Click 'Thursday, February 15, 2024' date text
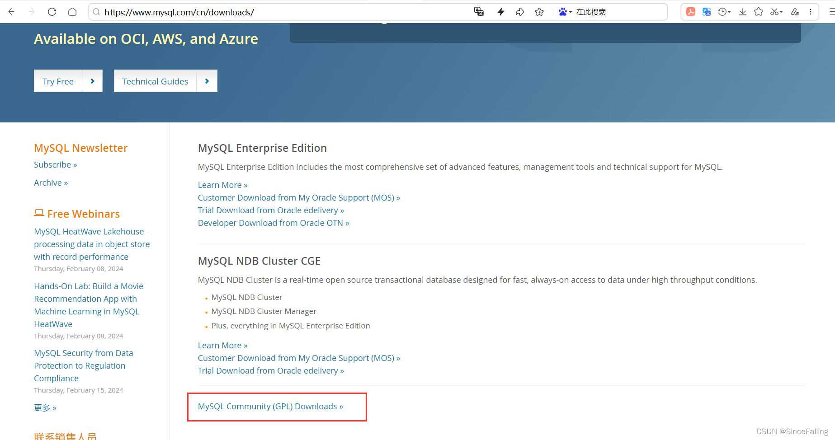 point(79,390)
